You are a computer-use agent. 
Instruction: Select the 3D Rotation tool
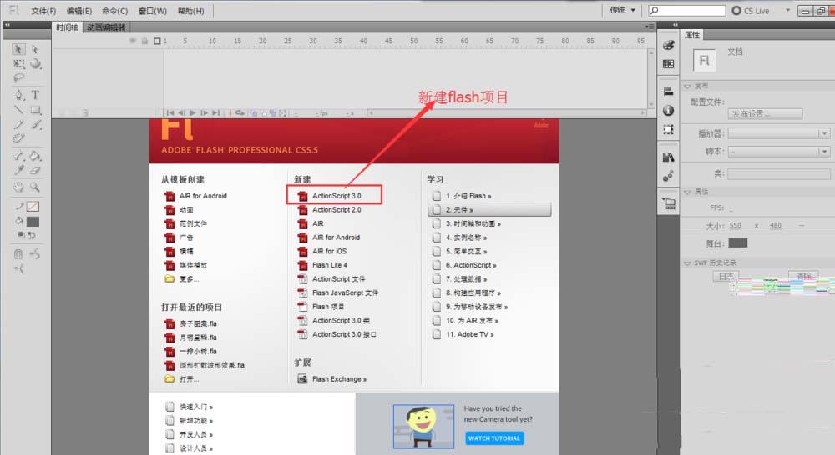(x=35, y=64)
